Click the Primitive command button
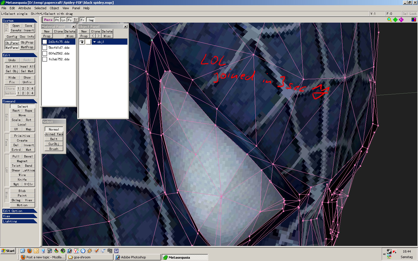The image size is (418, 261). click(22, 136)
